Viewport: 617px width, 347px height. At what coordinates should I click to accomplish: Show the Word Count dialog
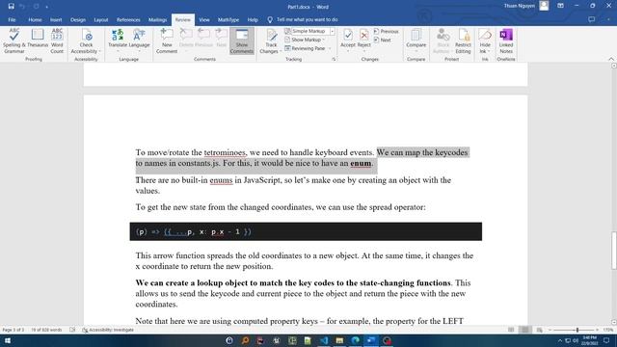tap(57, 40)
